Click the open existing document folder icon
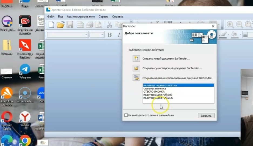This screenshot has height=146, width=253. (136, 68)
